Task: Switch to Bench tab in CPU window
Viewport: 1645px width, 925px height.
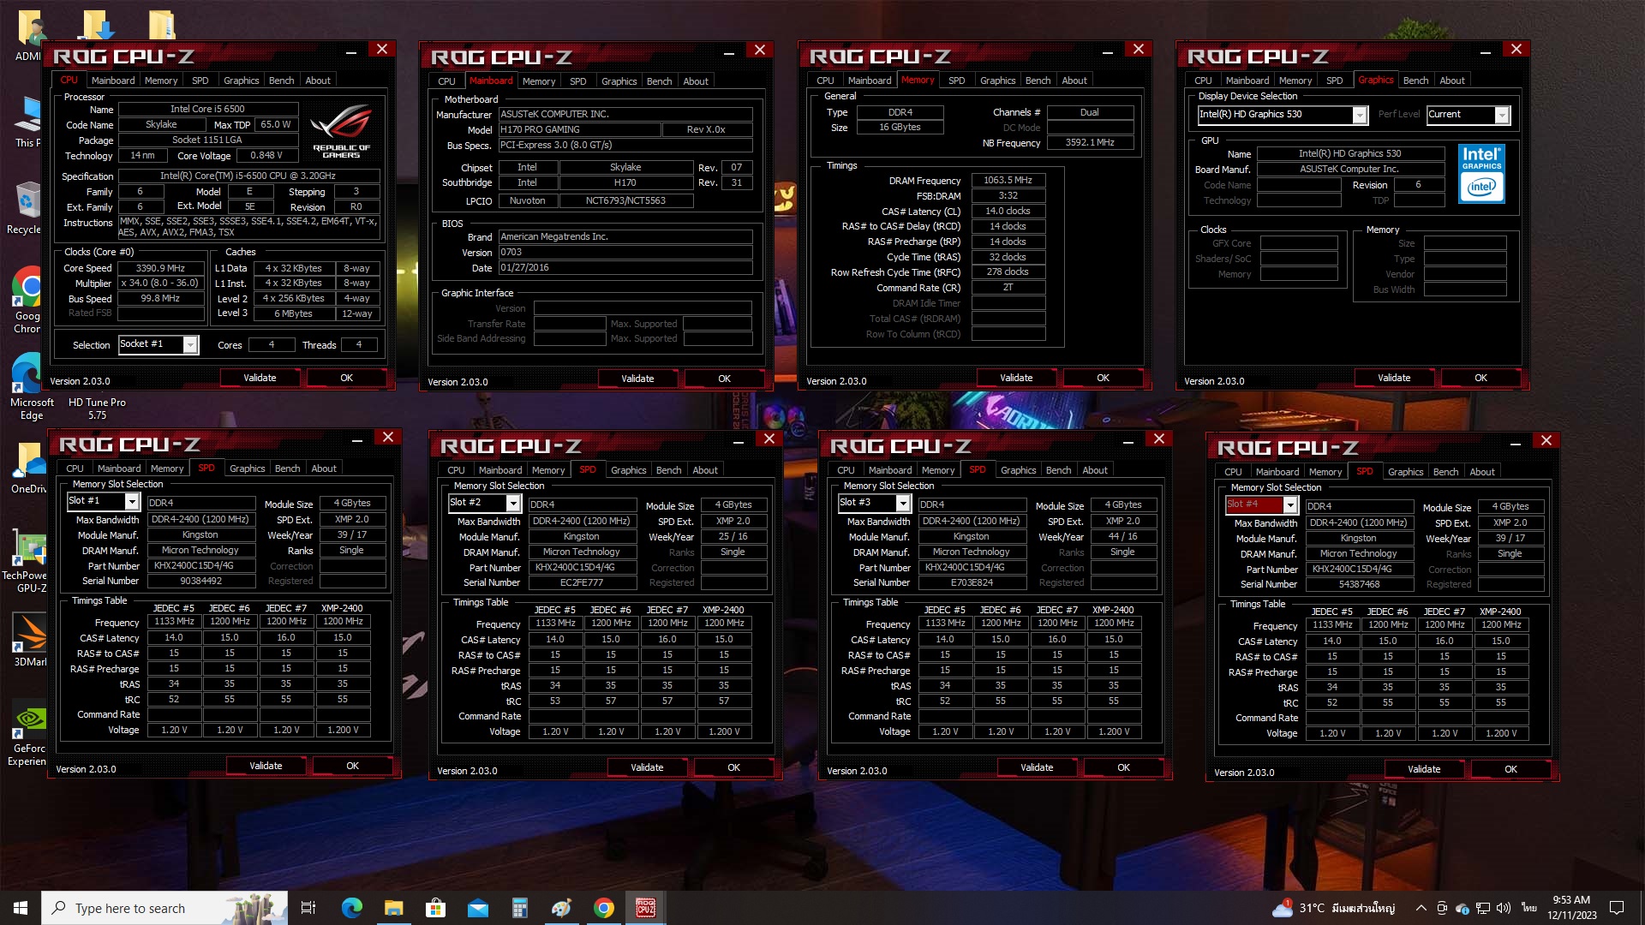Action: click(281, 81)
